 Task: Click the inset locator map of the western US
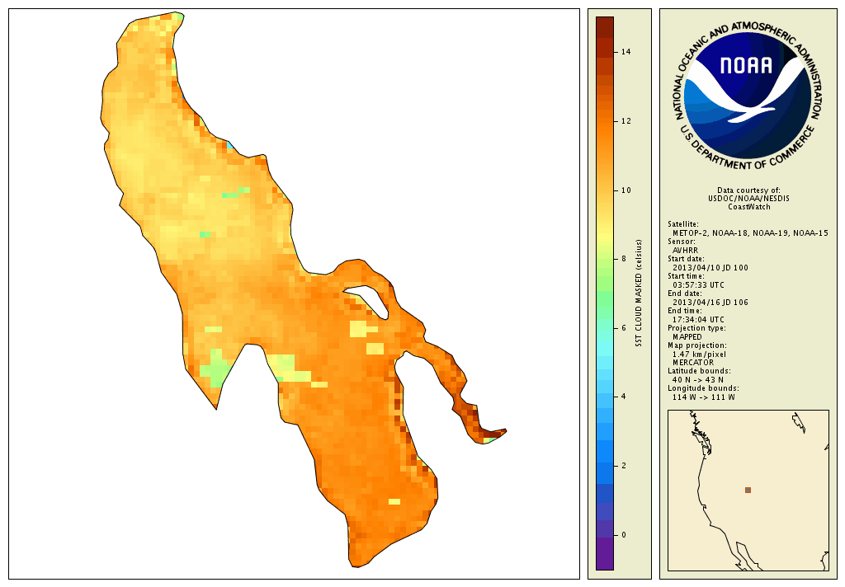748,490
